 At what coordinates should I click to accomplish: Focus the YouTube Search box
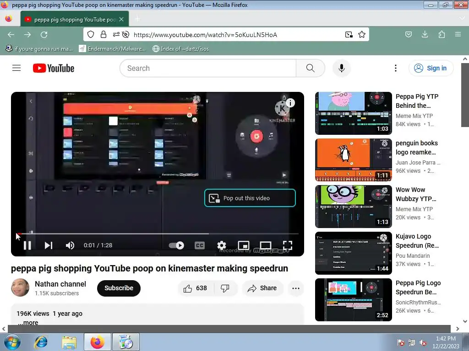(208, 68)
